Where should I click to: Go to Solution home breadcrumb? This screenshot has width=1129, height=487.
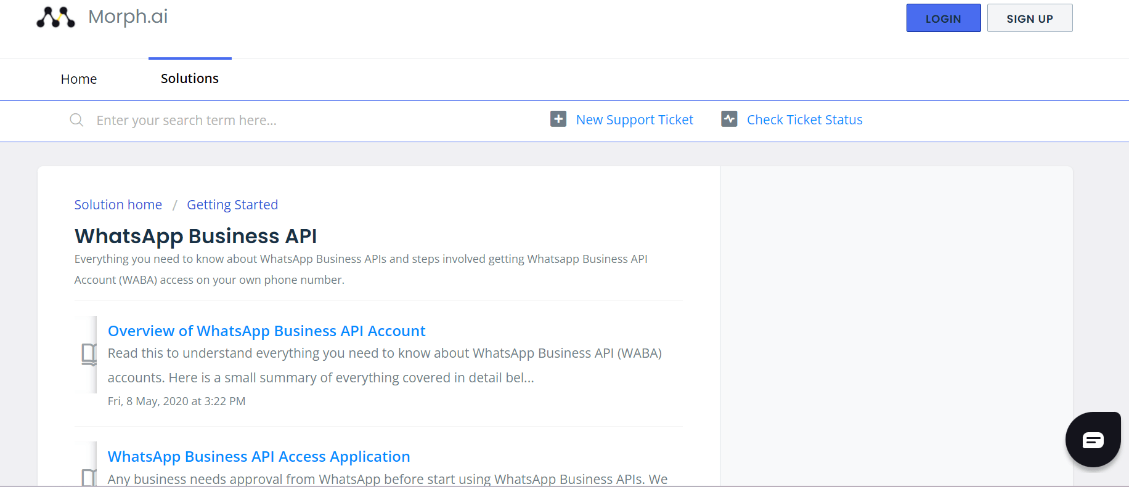tap(118, 204)
